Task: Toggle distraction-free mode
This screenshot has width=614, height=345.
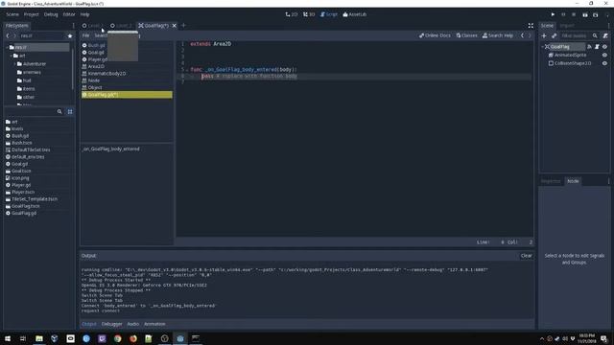Action: [x=531, y=26]
